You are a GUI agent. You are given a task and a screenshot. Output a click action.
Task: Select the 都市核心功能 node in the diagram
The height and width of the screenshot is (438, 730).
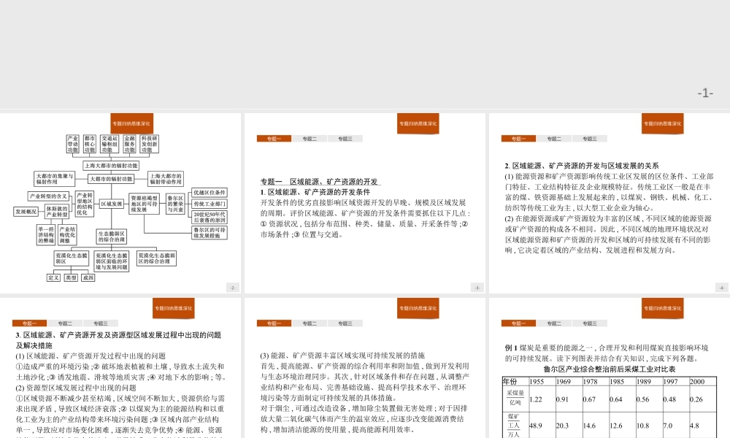coord(88,143)
